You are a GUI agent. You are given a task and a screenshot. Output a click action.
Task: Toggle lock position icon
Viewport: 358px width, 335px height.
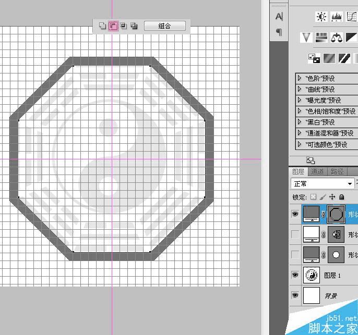pos(332,196)
